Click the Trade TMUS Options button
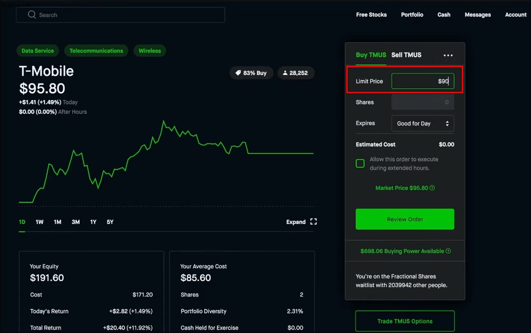531x333 pixels. tap(405, 321)
